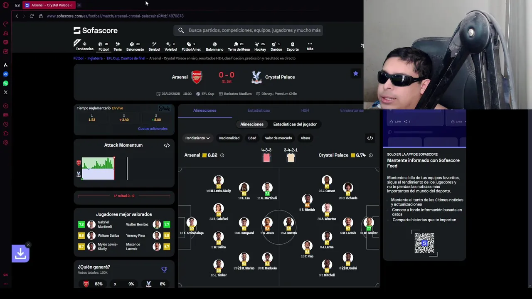Open GX Control in the Opera sidebar
The width and height of the screenshot is (532, 299).
click(x=6, y=24)
